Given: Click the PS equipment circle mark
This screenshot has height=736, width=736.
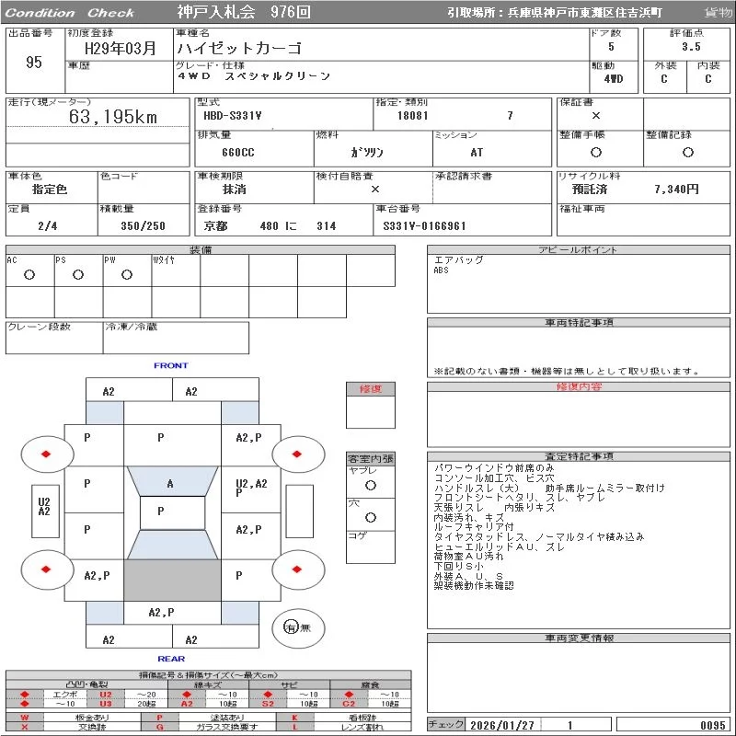Looking at the screenshot, I should pos(78,274).
